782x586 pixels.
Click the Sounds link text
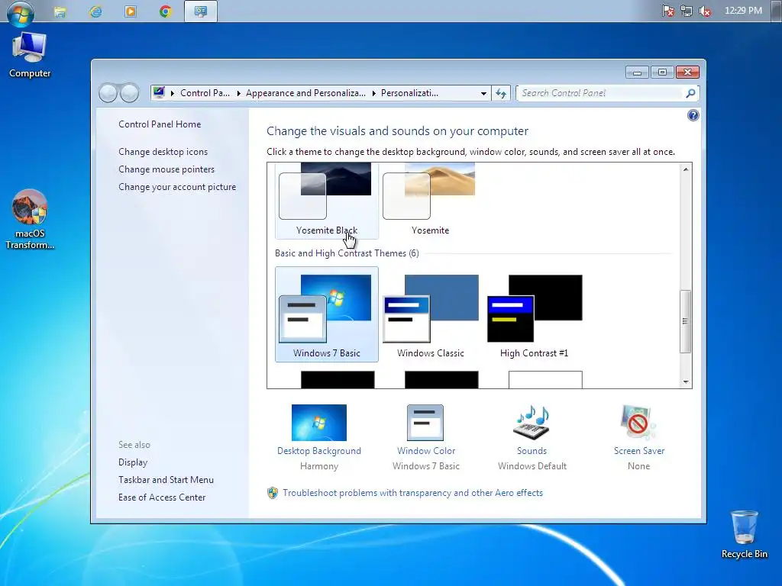click(x=532, y=451)
